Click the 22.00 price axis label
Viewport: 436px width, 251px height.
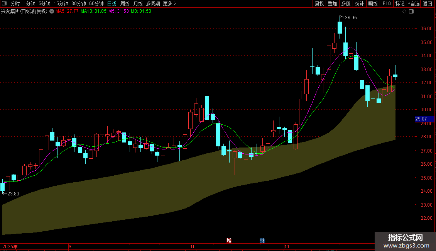click(426, 218)
